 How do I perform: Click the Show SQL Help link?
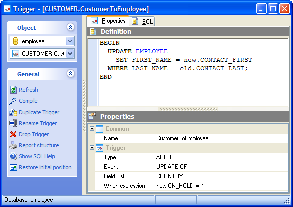coord(37,156)
